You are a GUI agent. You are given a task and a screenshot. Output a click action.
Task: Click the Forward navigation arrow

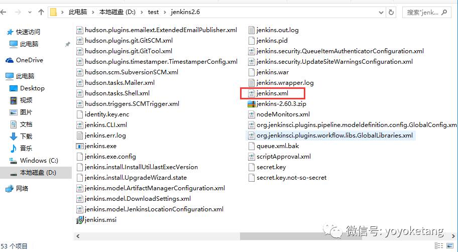(x=18, y=12)
